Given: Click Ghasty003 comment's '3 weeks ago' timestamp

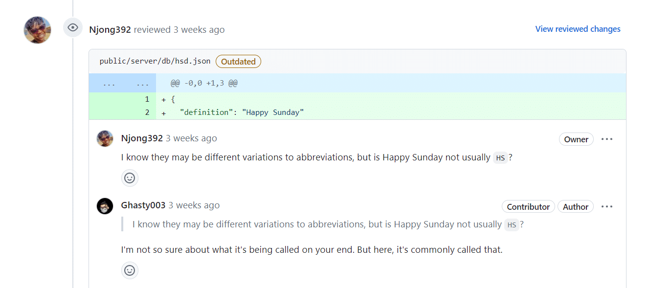Looking at the screenshot, I should [x=194, y=205].
